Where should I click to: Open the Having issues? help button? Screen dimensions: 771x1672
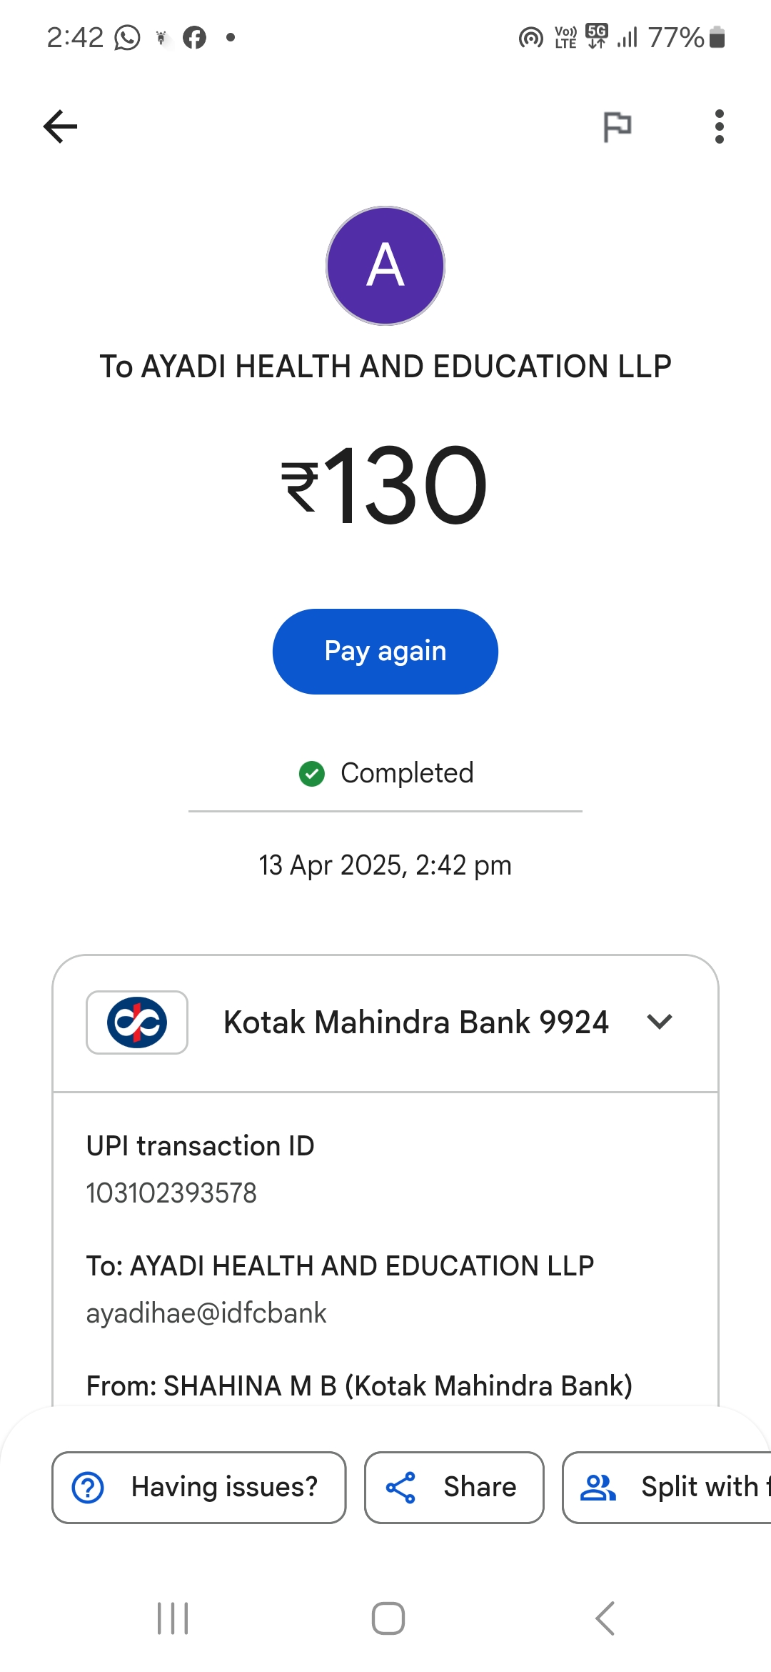[x=199, y=1488]
